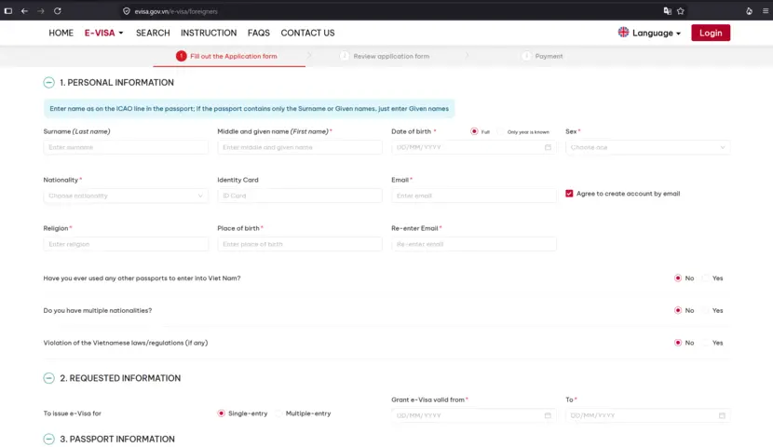Open the browser hamburger menu
This screenshot has height=447, width=773.
(766, 11)
